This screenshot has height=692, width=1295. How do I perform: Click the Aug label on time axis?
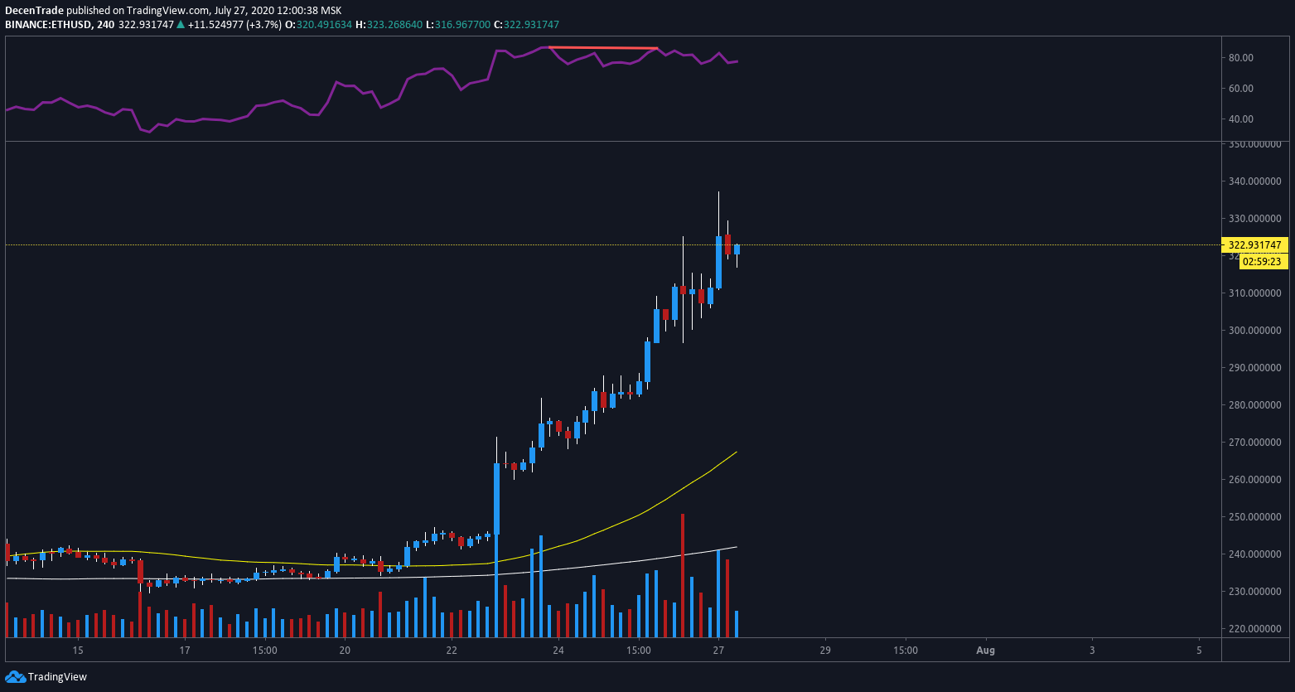[x=985, y=651]
